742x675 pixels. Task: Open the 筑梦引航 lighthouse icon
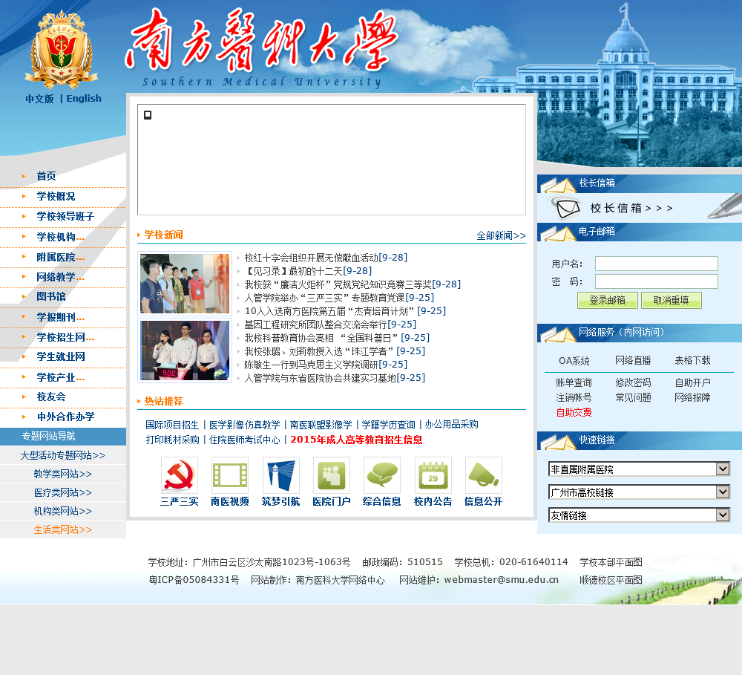click(x=280, y=475)
